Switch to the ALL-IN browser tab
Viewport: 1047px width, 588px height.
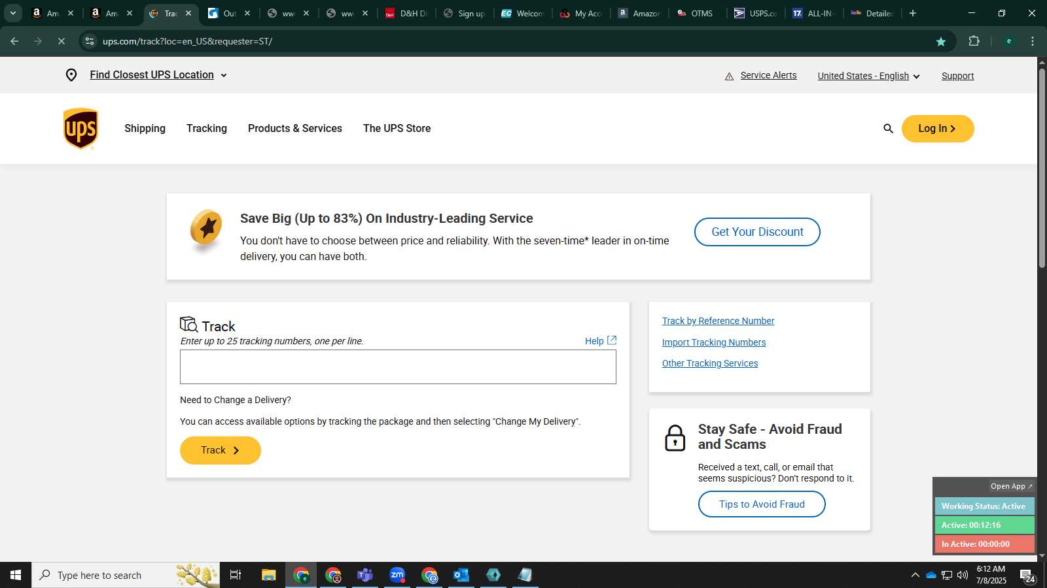click(x=813, y=13)
